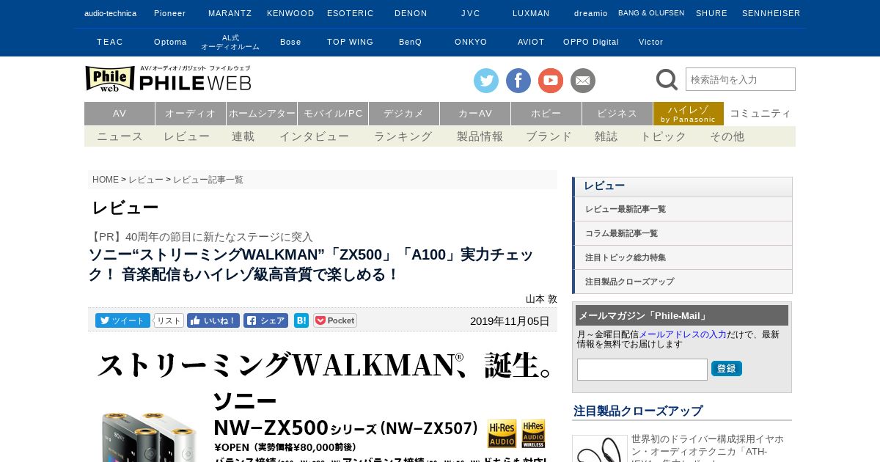Open the ホームシアター navigation tab
880x462 pixels.
[262, 114]
